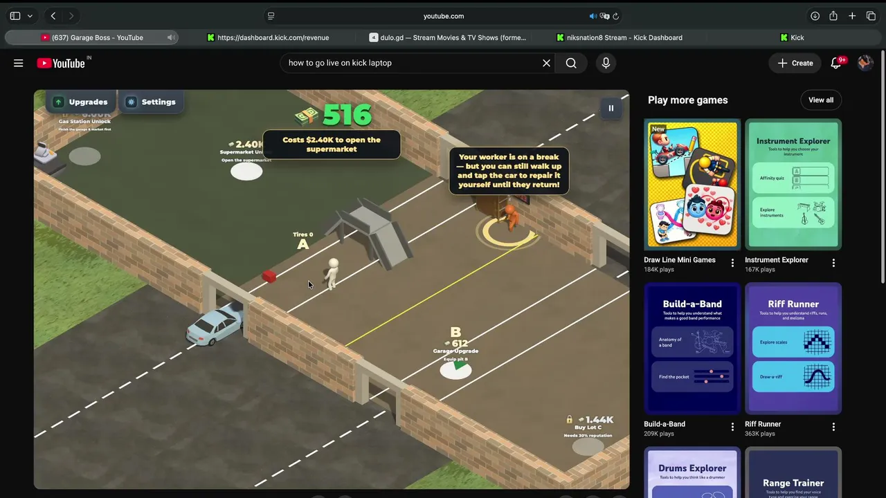Expand the sidebar tab group dropdown arrow

(30, 16)
